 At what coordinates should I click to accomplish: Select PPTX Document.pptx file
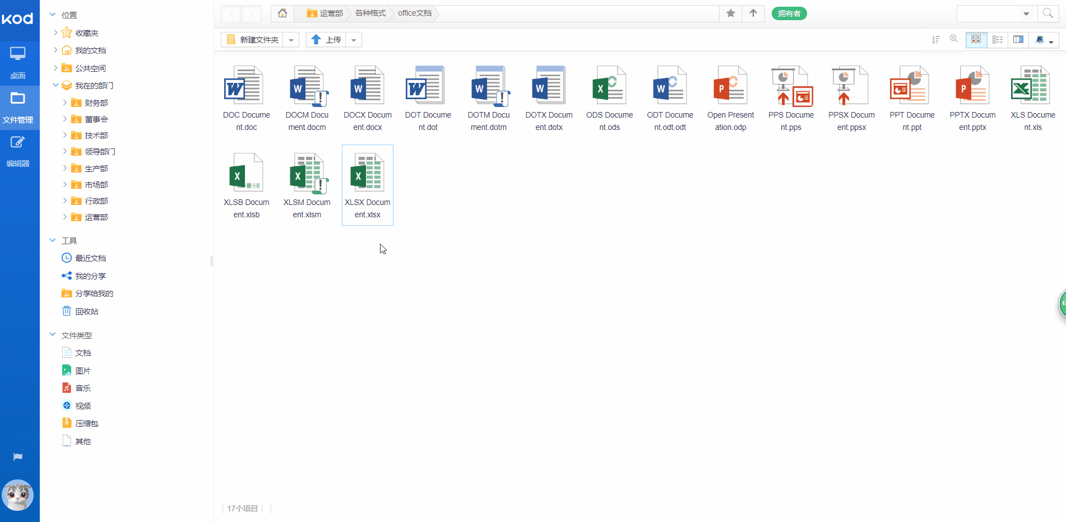tap(973, 99)
